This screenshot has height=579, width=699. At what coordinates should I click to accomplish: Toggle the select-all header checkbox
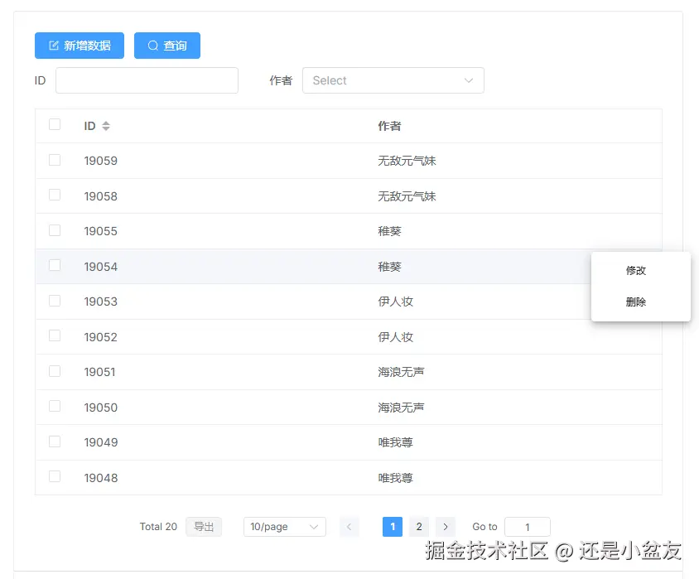(55, 124)
